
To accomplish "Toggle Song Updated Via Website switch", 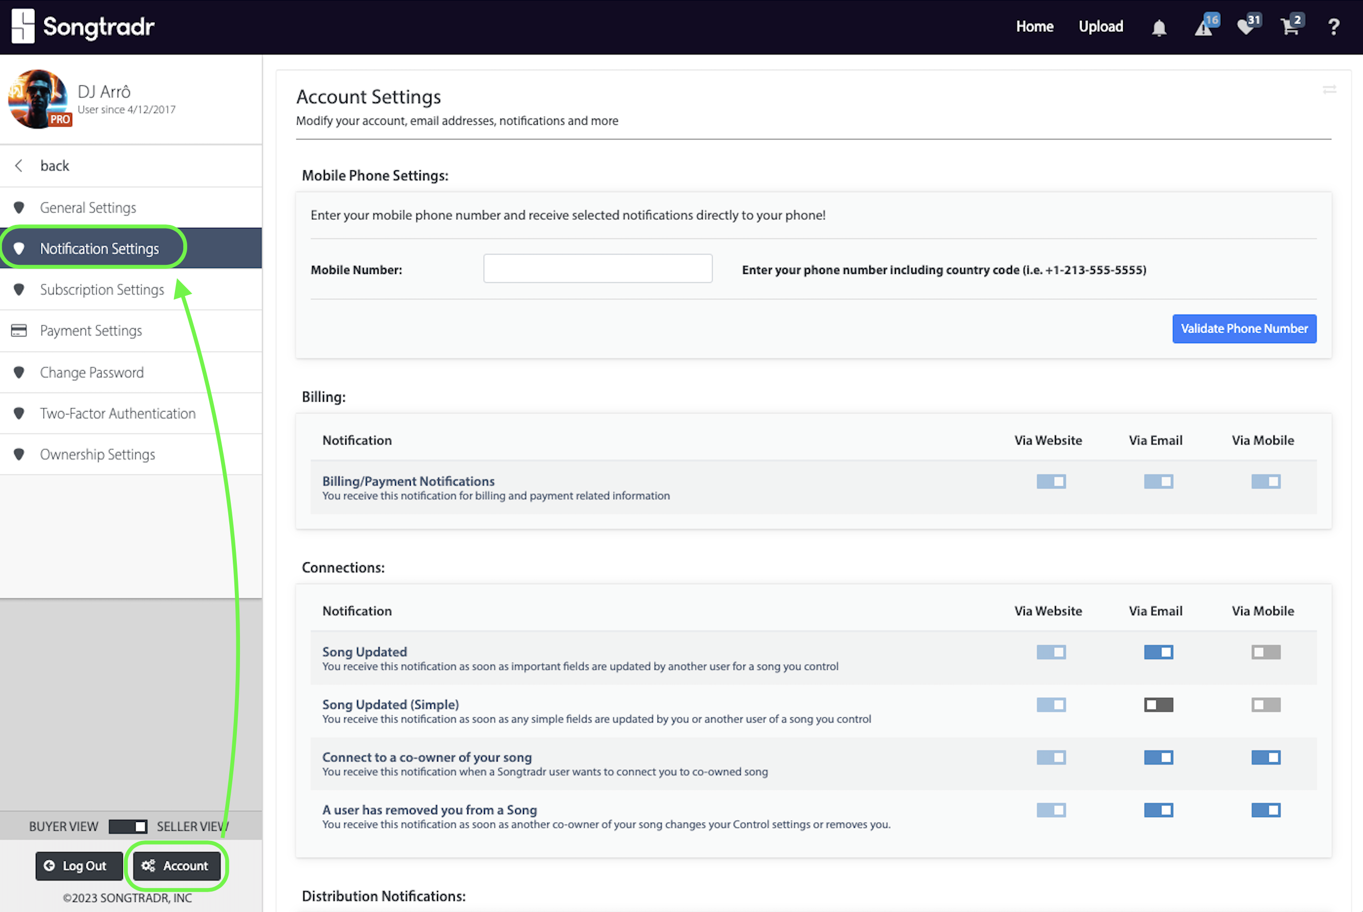I will pyautogui.click(x=1051, y=653).
